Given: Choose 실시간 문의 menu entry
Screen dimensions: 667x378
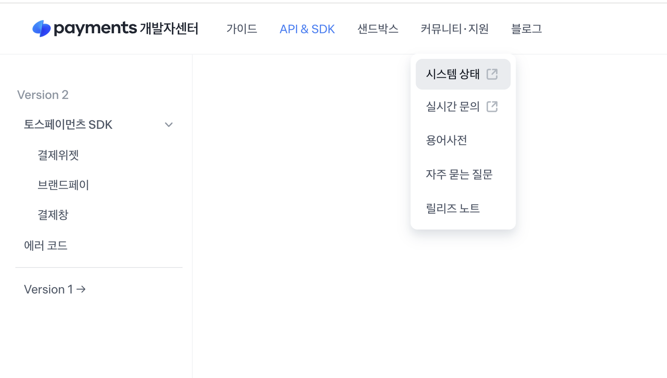Looking at the screenshot, I should point(452,107).
